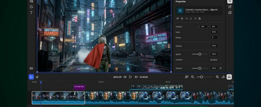The image size is (261, 107).
Task: Click the rotate icon in Properties toolbar
Action: pos(195,18)
